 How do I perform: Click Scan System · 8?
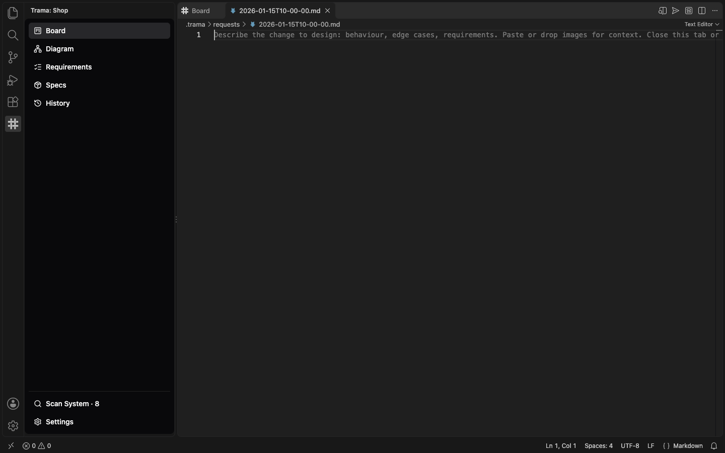tap(99, 404)
